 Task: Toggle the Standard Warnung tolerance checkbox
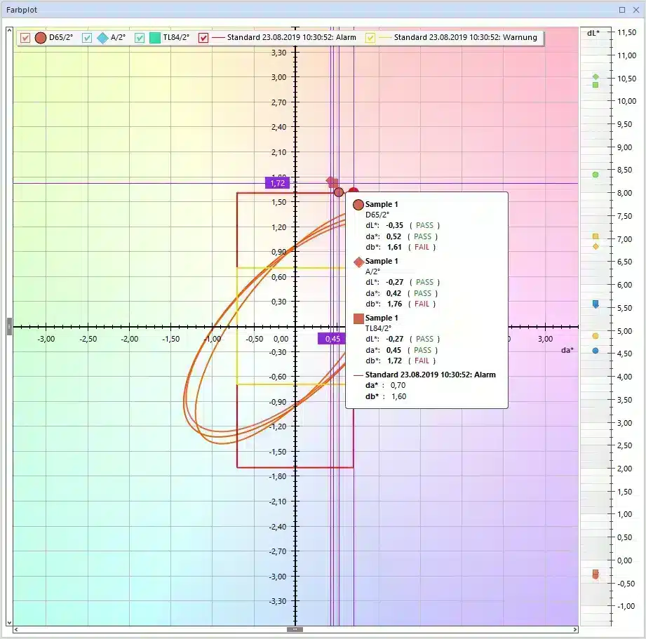pyautogui.click(x=370, y=38)
